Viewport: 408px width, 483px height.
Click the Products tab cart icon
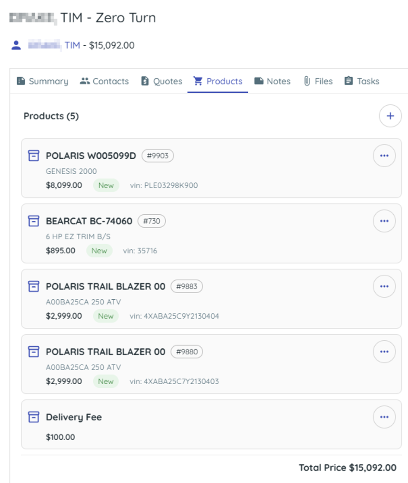[x=198, y=81]
